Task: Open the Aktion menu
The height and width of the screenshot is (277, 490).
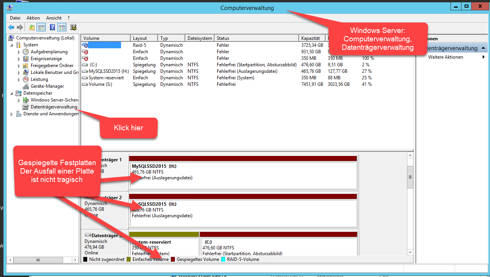Action: 33,18
